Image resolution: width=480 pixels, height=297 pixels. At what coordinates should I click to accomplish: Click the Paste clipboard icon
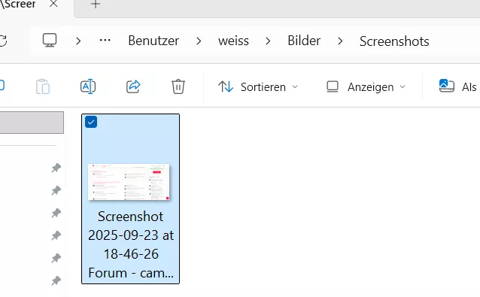click(43, 86)
